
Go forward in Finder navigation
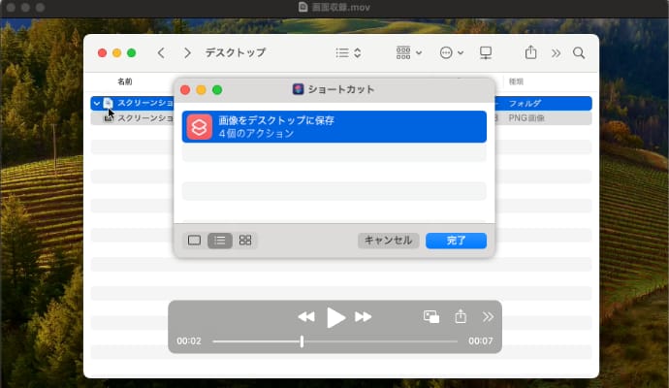[x=187, y=52]
